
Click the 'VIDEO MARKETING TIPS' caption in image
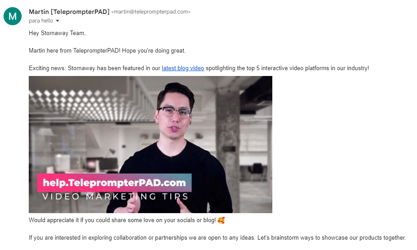point(115,196)
